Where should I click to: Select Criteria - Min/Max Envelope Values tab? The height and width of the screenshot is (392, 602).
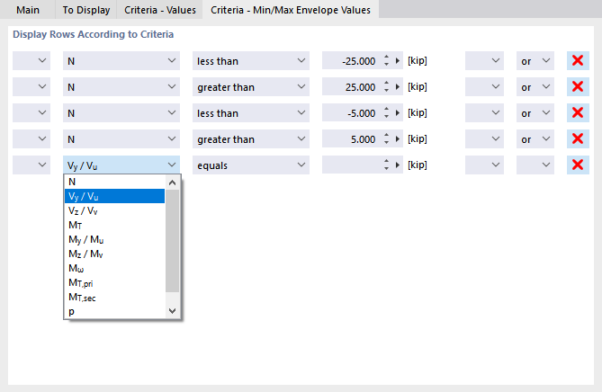coord(291,10)
